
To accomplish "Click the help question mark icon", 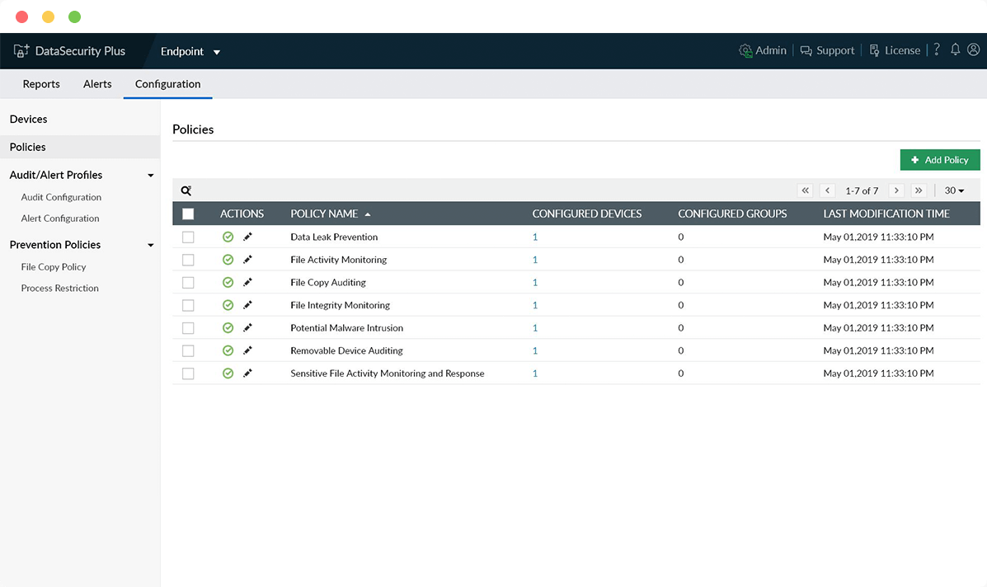I will [x=937, y=50].
